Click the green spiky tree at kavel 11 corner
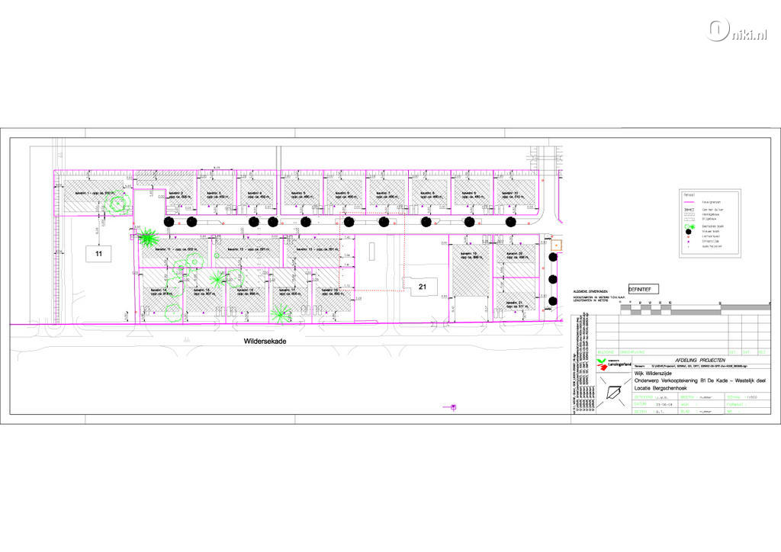Image resolution: width=781 pixels, height=552 pixels. (147, 238)
